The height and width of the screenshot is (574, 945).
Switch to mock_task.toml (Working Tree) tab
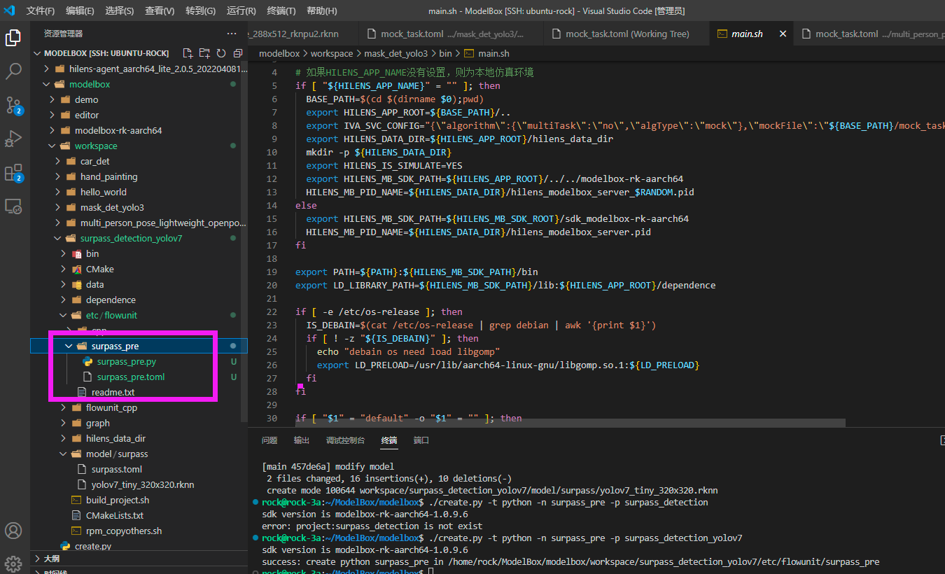pos(626,34)
